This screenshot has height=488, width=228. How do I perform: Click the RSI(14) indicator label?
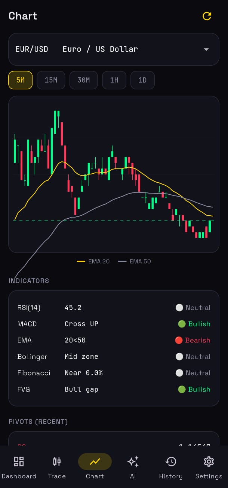(x=29, y=308)
